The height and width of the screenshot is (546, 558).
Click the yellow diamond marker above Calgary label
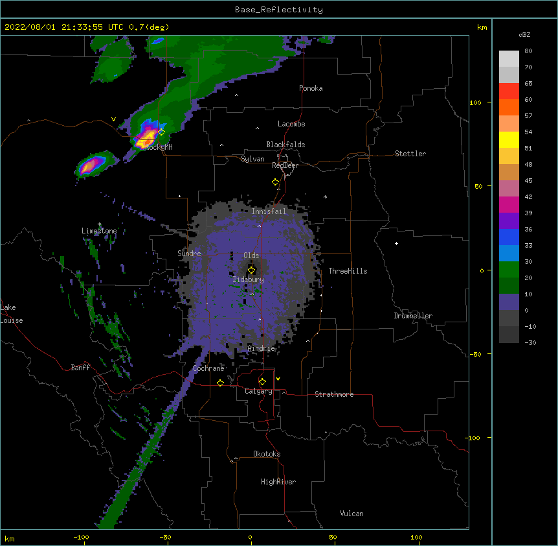pyautogui.click(x=262, y=382)
